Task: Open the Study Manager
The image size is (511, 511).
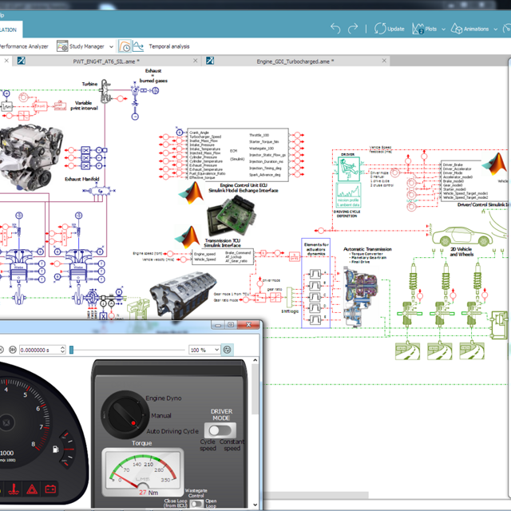Action: coord(81,46)
